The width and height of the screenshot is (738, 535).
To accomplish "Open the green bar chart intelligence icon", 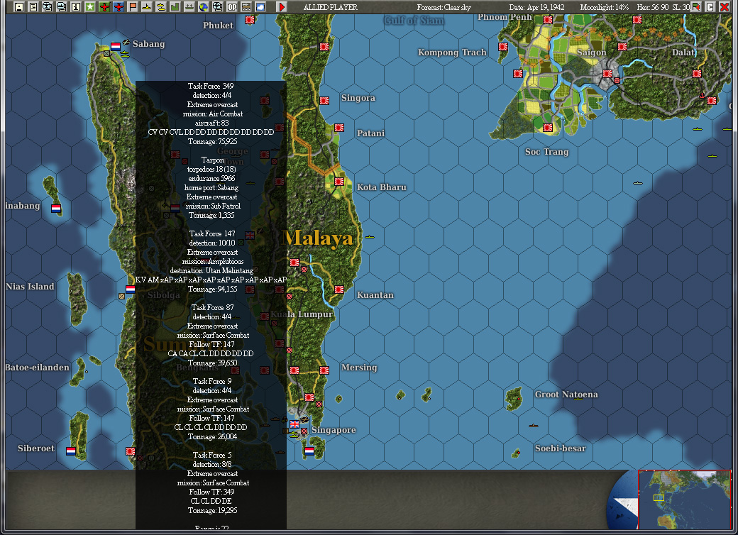I will coord(174,9).
